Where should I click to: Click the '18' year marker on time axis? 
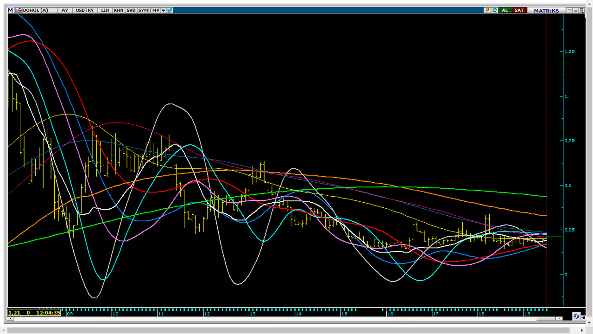click(481, 314)
